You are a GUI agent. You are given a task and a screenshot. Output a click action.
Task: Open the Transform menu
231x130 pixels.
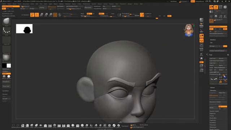[x=123, y=4]
